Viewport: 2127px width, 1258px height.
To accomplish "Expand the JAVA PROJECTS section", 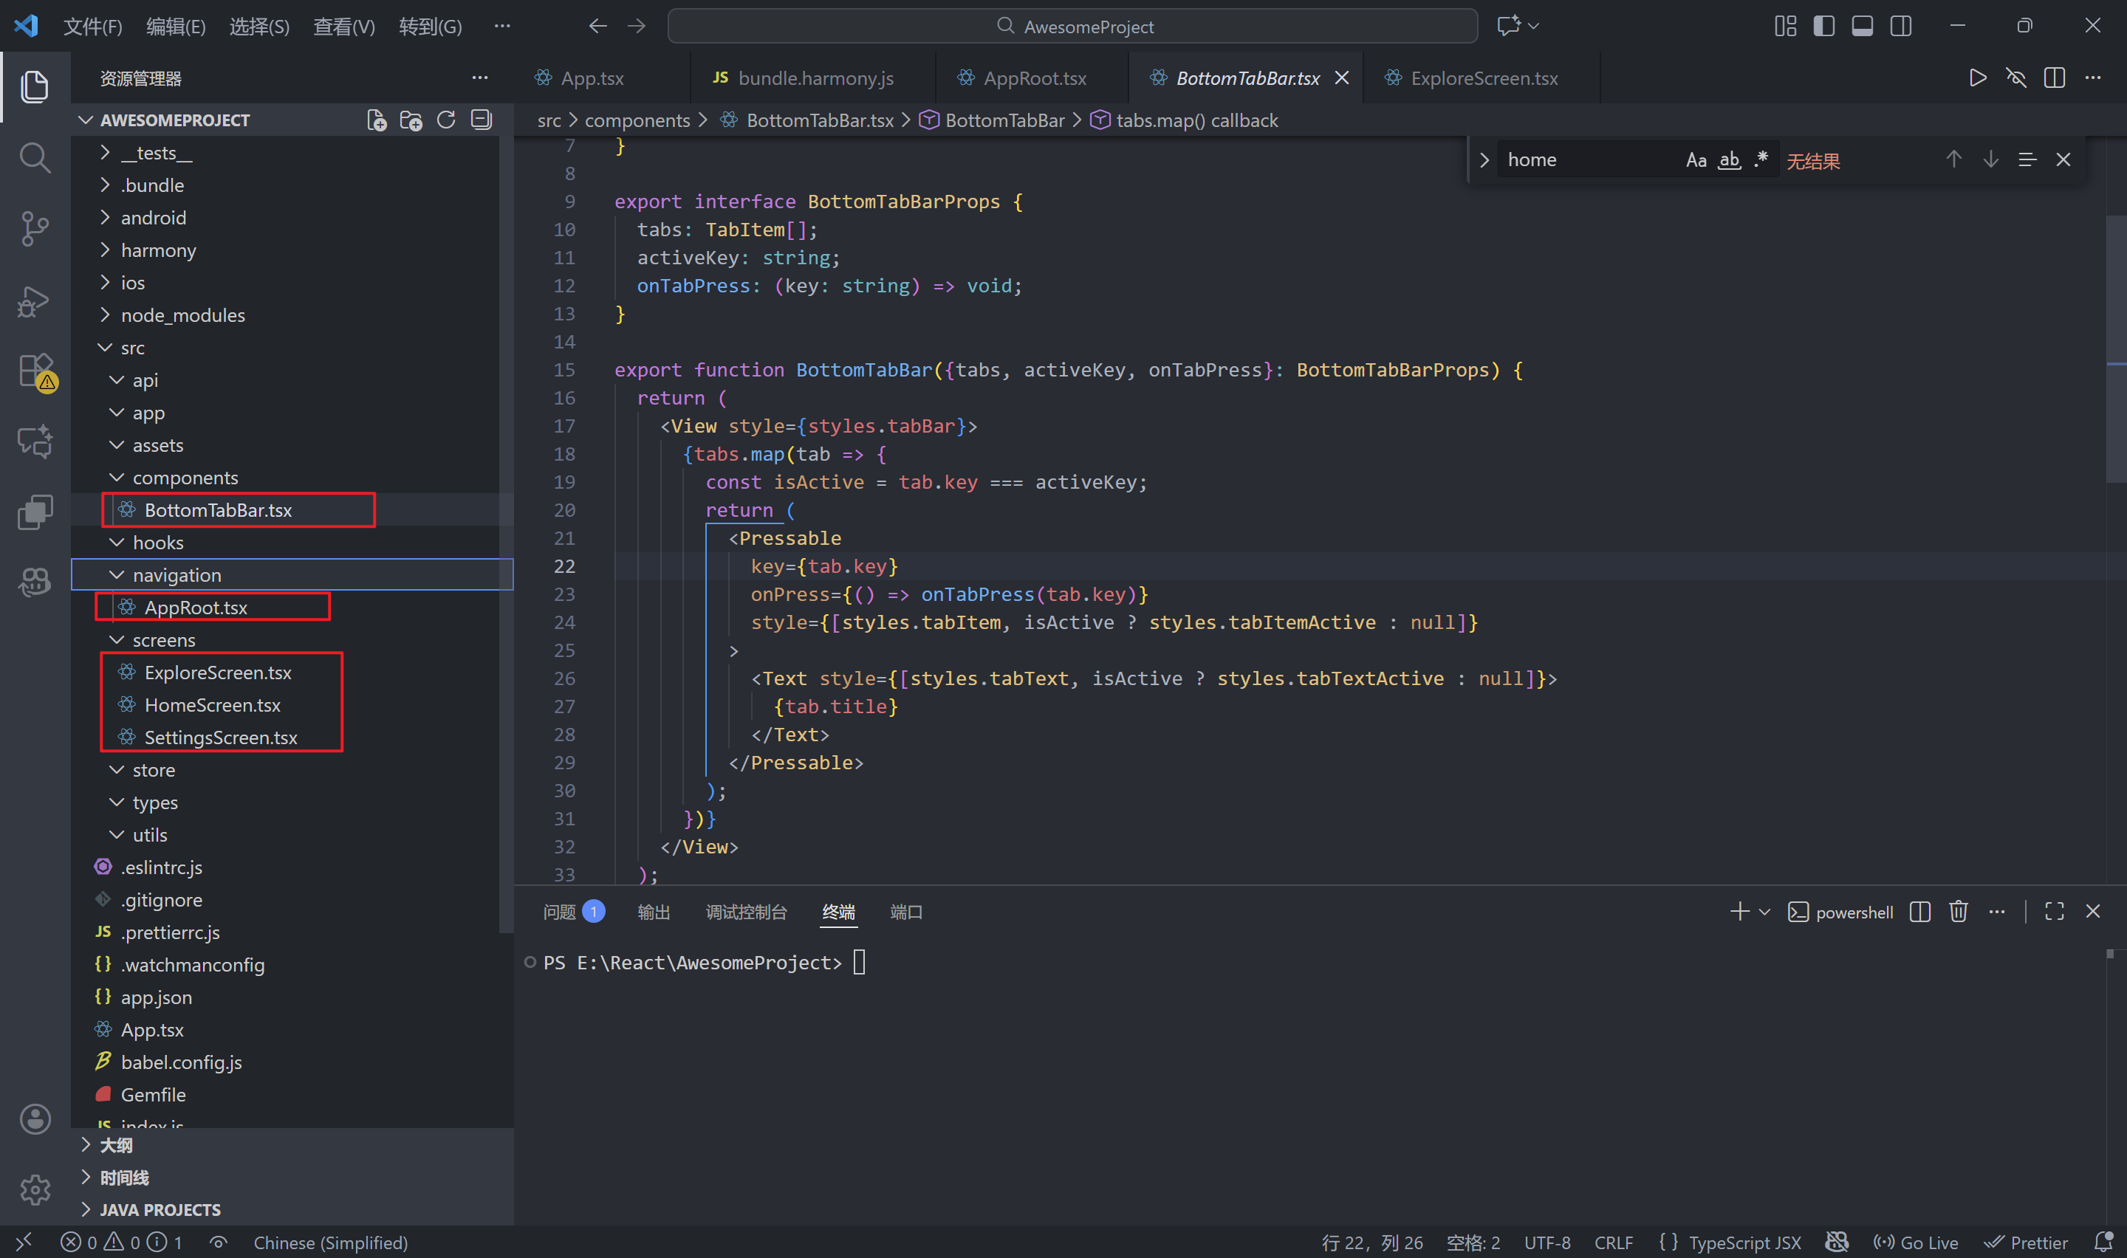I will 86,1210.
